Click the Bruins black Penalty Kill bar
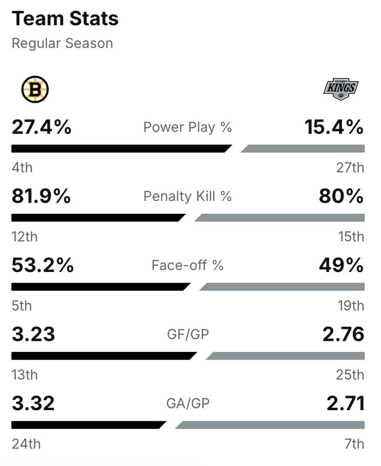Screen dimensions: 381x466 click(x=97, y=217)
